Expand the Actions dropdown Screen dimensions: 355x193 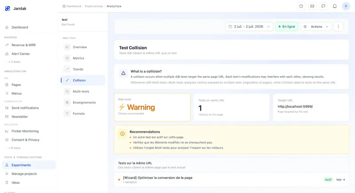point(316,27)
